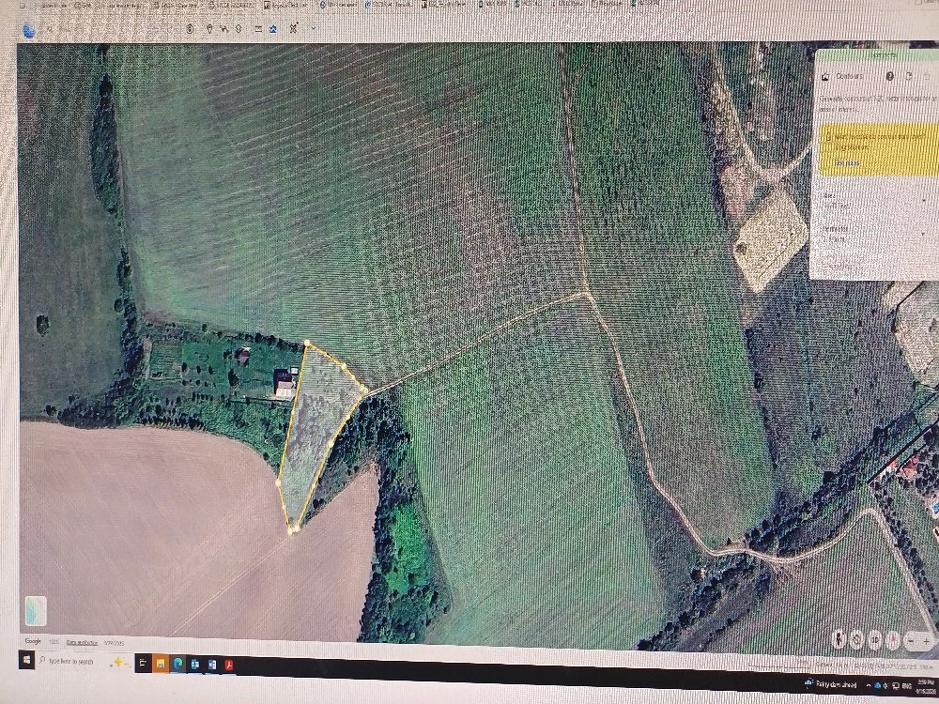Click the bottom vertex of yellow polygon
Viewport: 939px width, 704px height.
(292, 530)
